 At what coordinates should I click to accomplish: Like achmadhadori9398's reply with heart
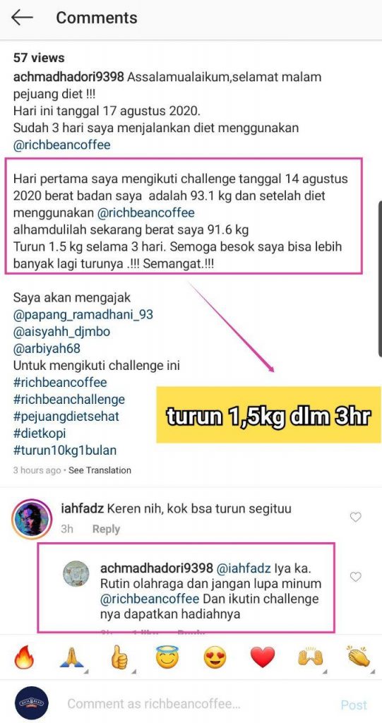(355, 577)
